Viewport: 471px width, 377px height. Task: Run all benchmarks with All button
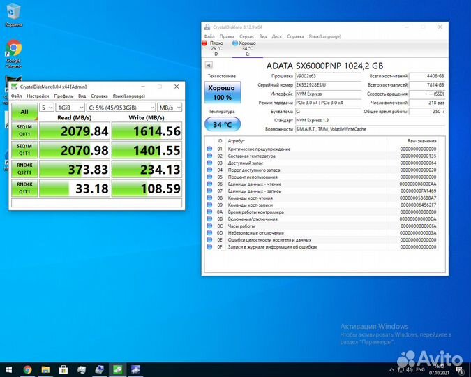click(24, 112)
